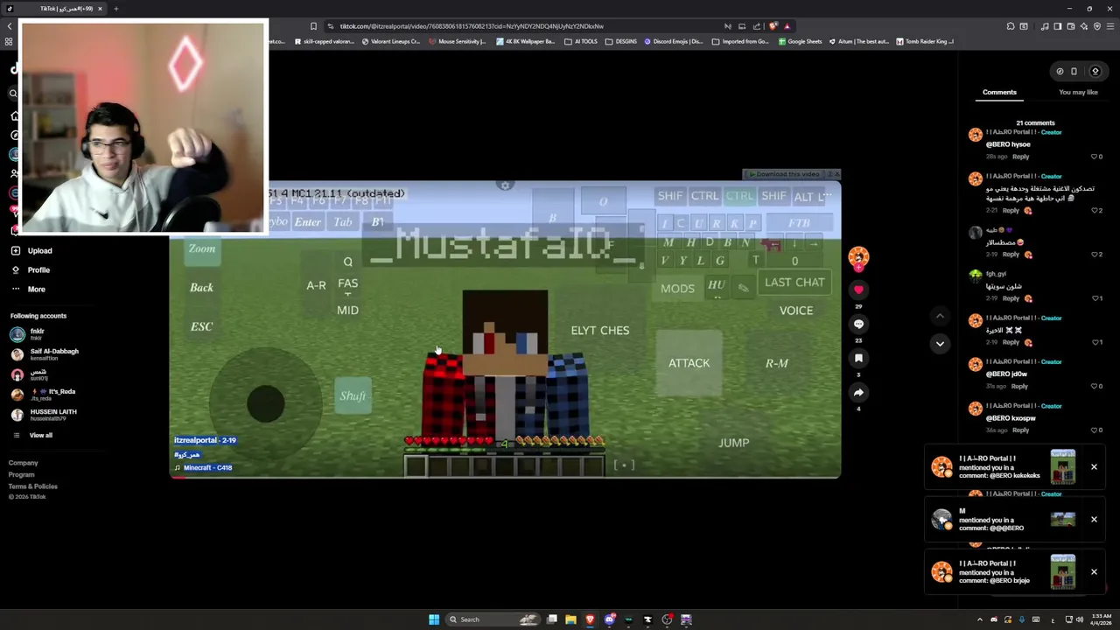This screenshot has height=630, width=1120.
Task: Open the AI TOOLS bookmarks folder
Action: click(581, 41)
